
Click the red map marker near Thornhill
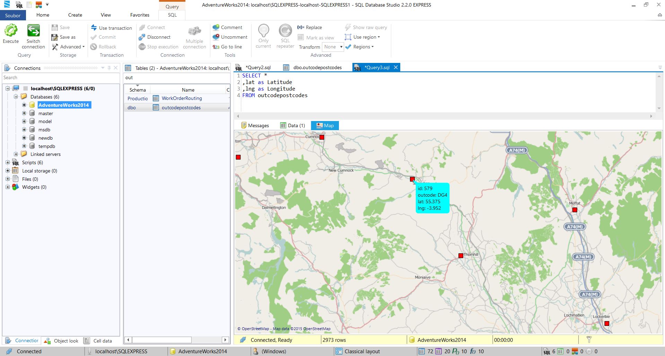[461, 256]
